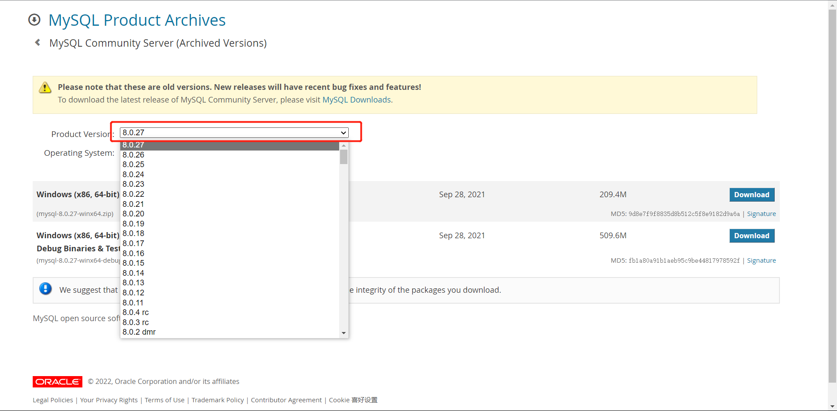Open Signature link for the 209.4M download
The height and width of the screenshot is (411, 837).
(x=762, y=214)
